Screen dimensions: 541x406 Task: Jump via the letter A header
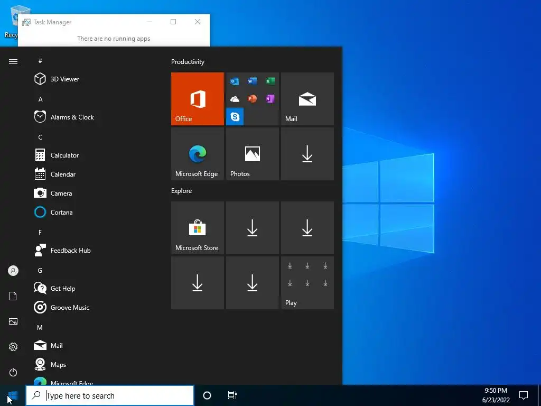click(40, 99)
